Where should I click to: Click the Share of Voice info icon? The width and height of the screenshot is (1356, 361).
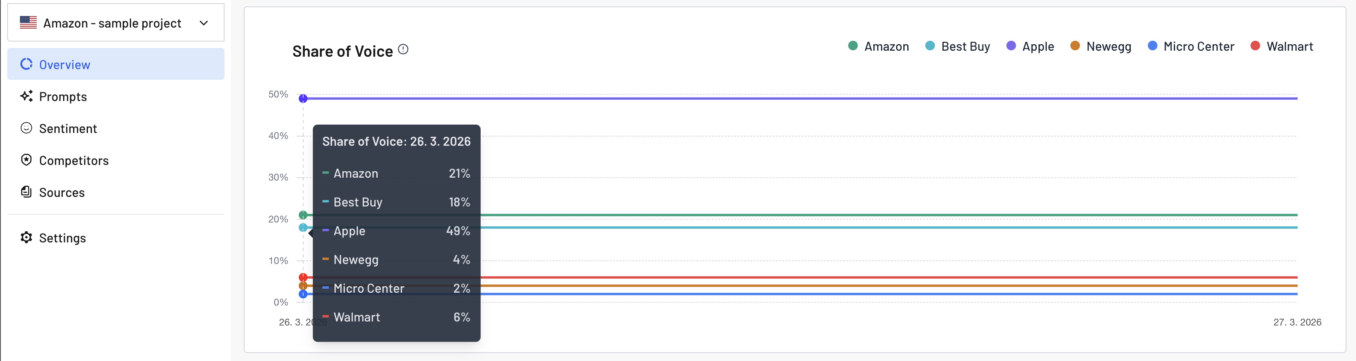click(403, 50)
